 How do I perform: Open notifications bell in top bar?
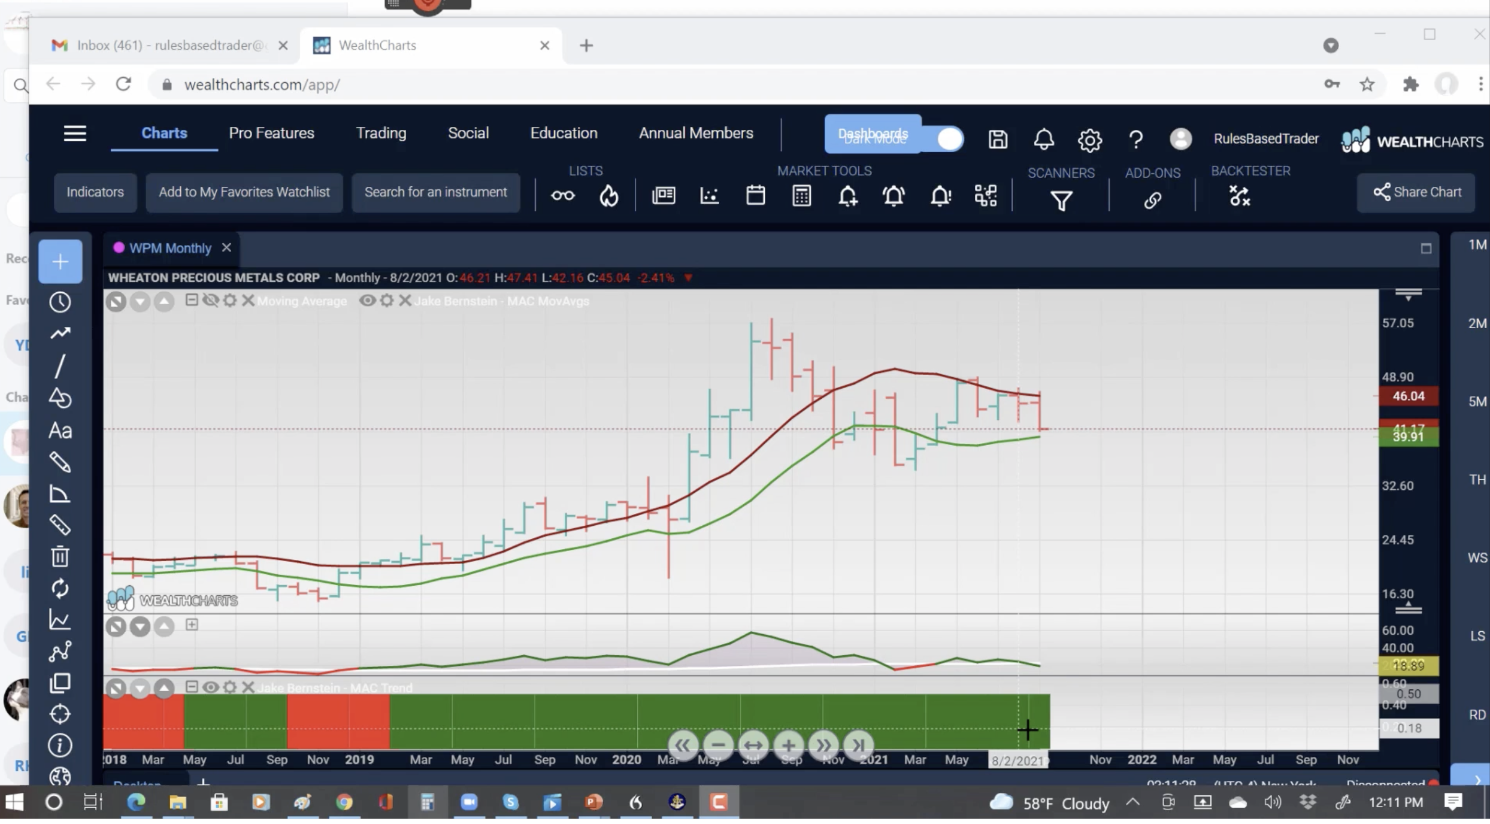(1044, 140)
